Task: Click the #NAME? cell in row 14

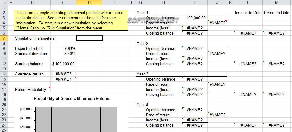Action: [x=63, y=74]
